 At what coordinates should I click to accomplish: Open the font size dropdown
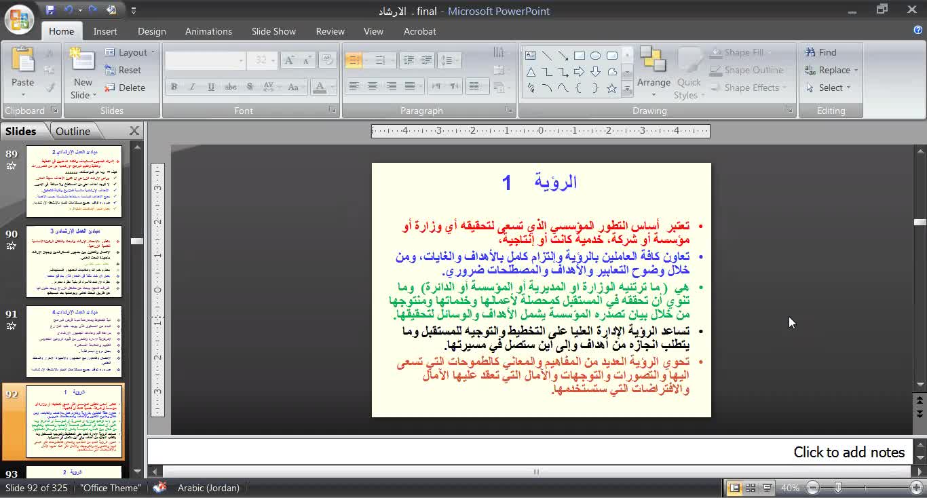coord(273,60)
